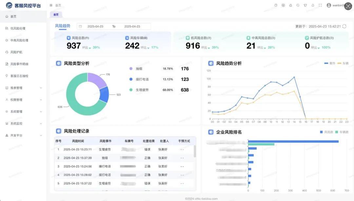Image resolution: width=354 pixels, height=201 pixels.
Task: Click the end date 2025-04-23 field
Action: pyautogui.click(x=132, y=27)
